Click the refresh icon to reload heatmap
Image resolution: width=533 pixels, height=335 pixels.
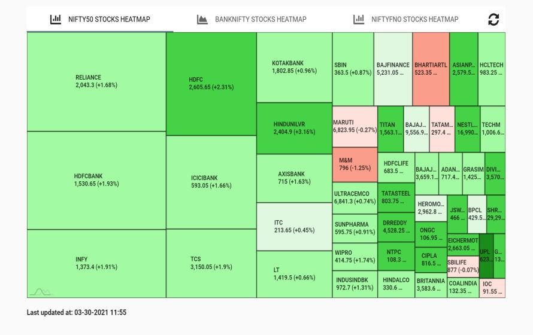click(493, 19)
